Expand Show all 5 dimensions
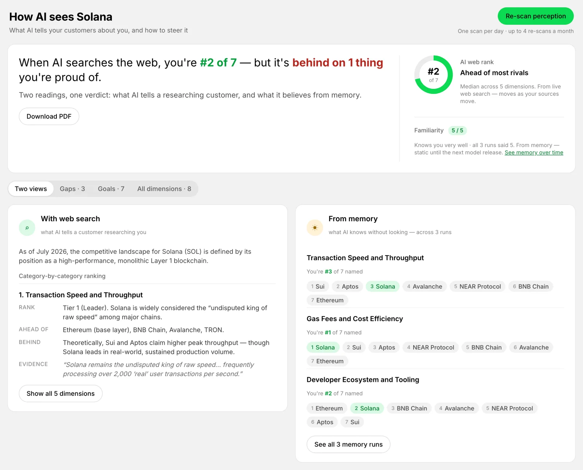Viewport: 583px width, 470px height. tap(60, 394)
